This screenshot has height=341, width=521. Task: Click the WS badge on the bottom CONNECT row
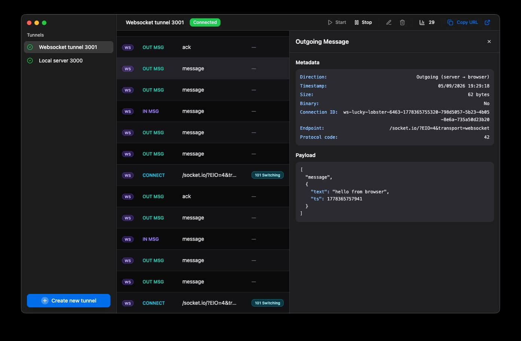[x=128, y=303]
